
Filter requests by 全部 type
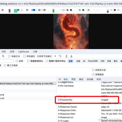pos(71,61)
